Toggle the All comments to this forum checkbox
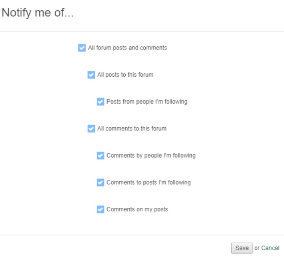This screenshot has width=284, height=257. [x=91, y=128]
